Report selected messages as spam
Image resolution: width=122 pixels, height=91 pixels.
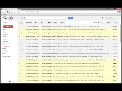point(36,22)
